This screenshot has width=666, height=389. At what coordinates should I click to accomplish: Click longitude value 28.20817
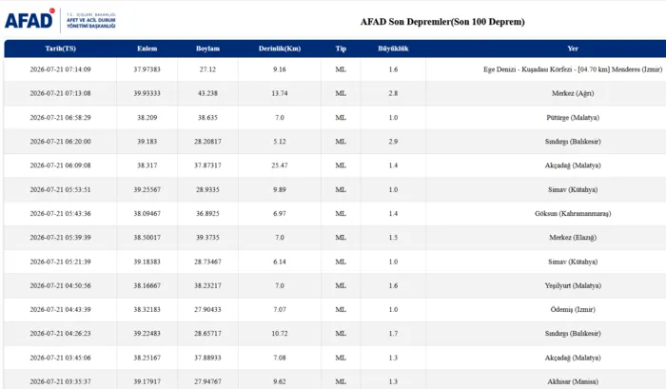coord(207,142)
